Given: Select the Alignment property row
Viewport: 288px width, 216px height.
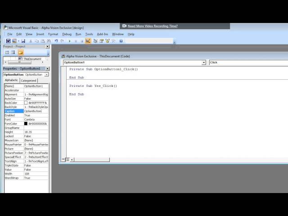Looking at the screenshot, I should (x=26, y=94).
